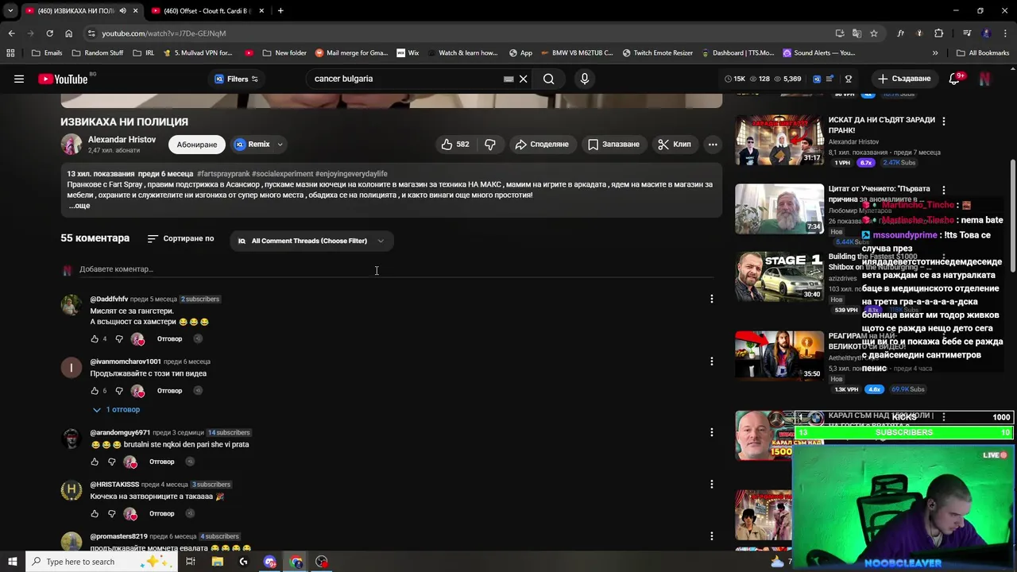Open options menu for @Daddfvhfv comment
The image size is (1017, 572).
712,299
